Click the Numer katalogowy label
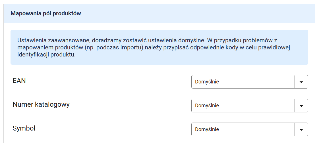Viewport: 319px width, 147px height. point(41,104)
